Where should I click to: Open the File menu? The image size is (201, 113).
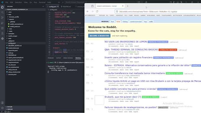coord(7,2)
